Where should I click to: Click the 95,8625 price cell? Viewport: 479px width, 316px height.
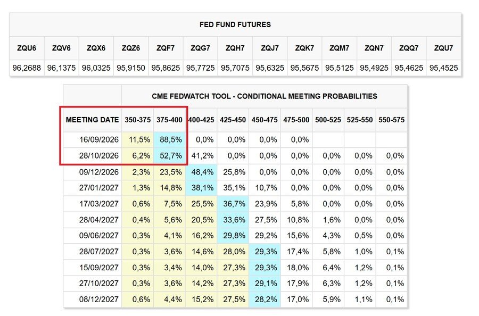click(x=166, y=68)
